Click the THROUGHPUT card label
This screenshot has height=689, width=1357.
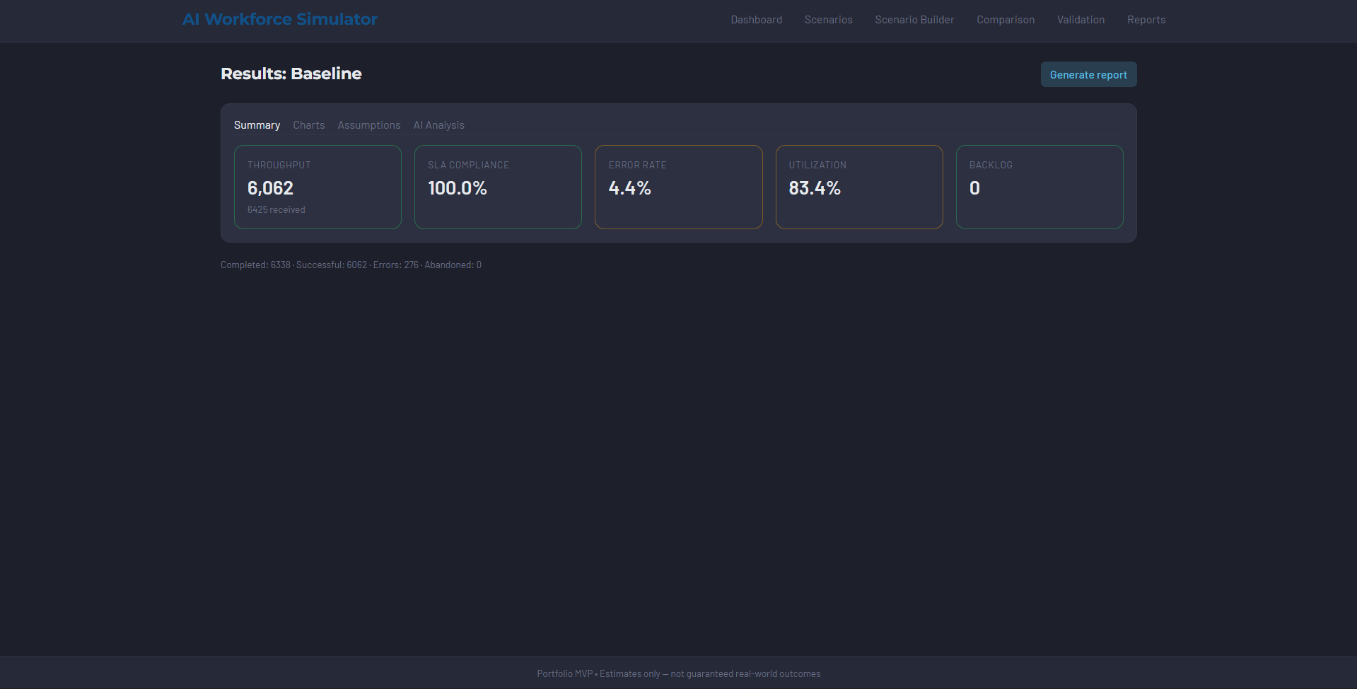point(279,165)
